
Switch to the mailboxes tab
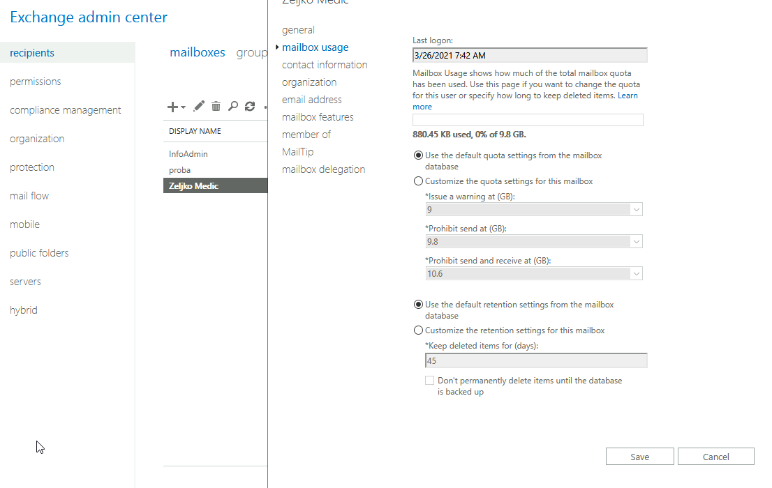[198, 52]
